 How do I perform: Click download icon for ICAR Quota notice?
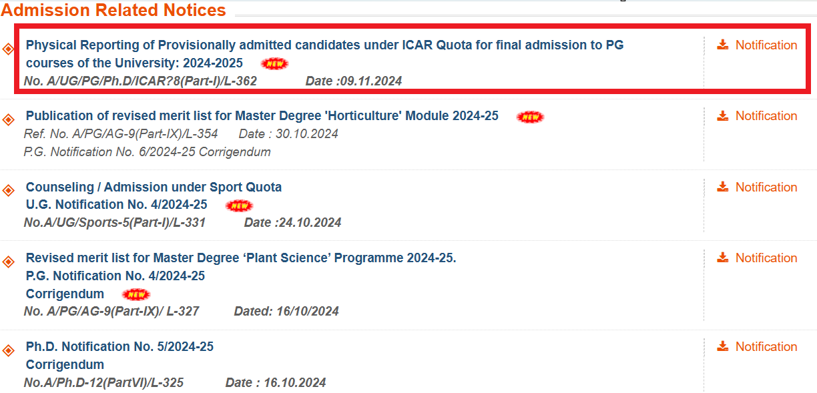point(722,45)
